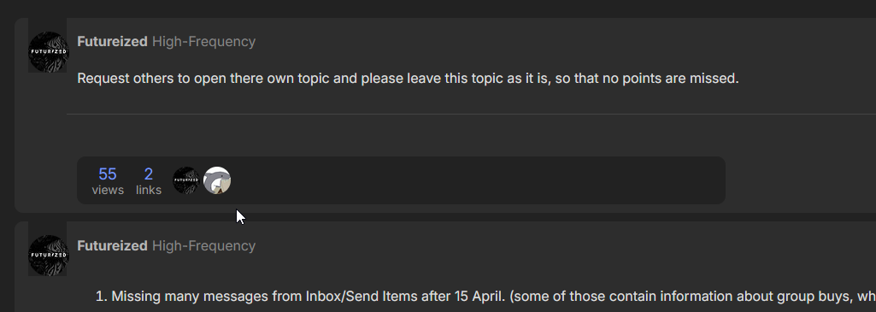This screenshot has width=876, height=312.
Task: Click the High-Frequency title beside first post's username
Action: click(x=204, y=41)
